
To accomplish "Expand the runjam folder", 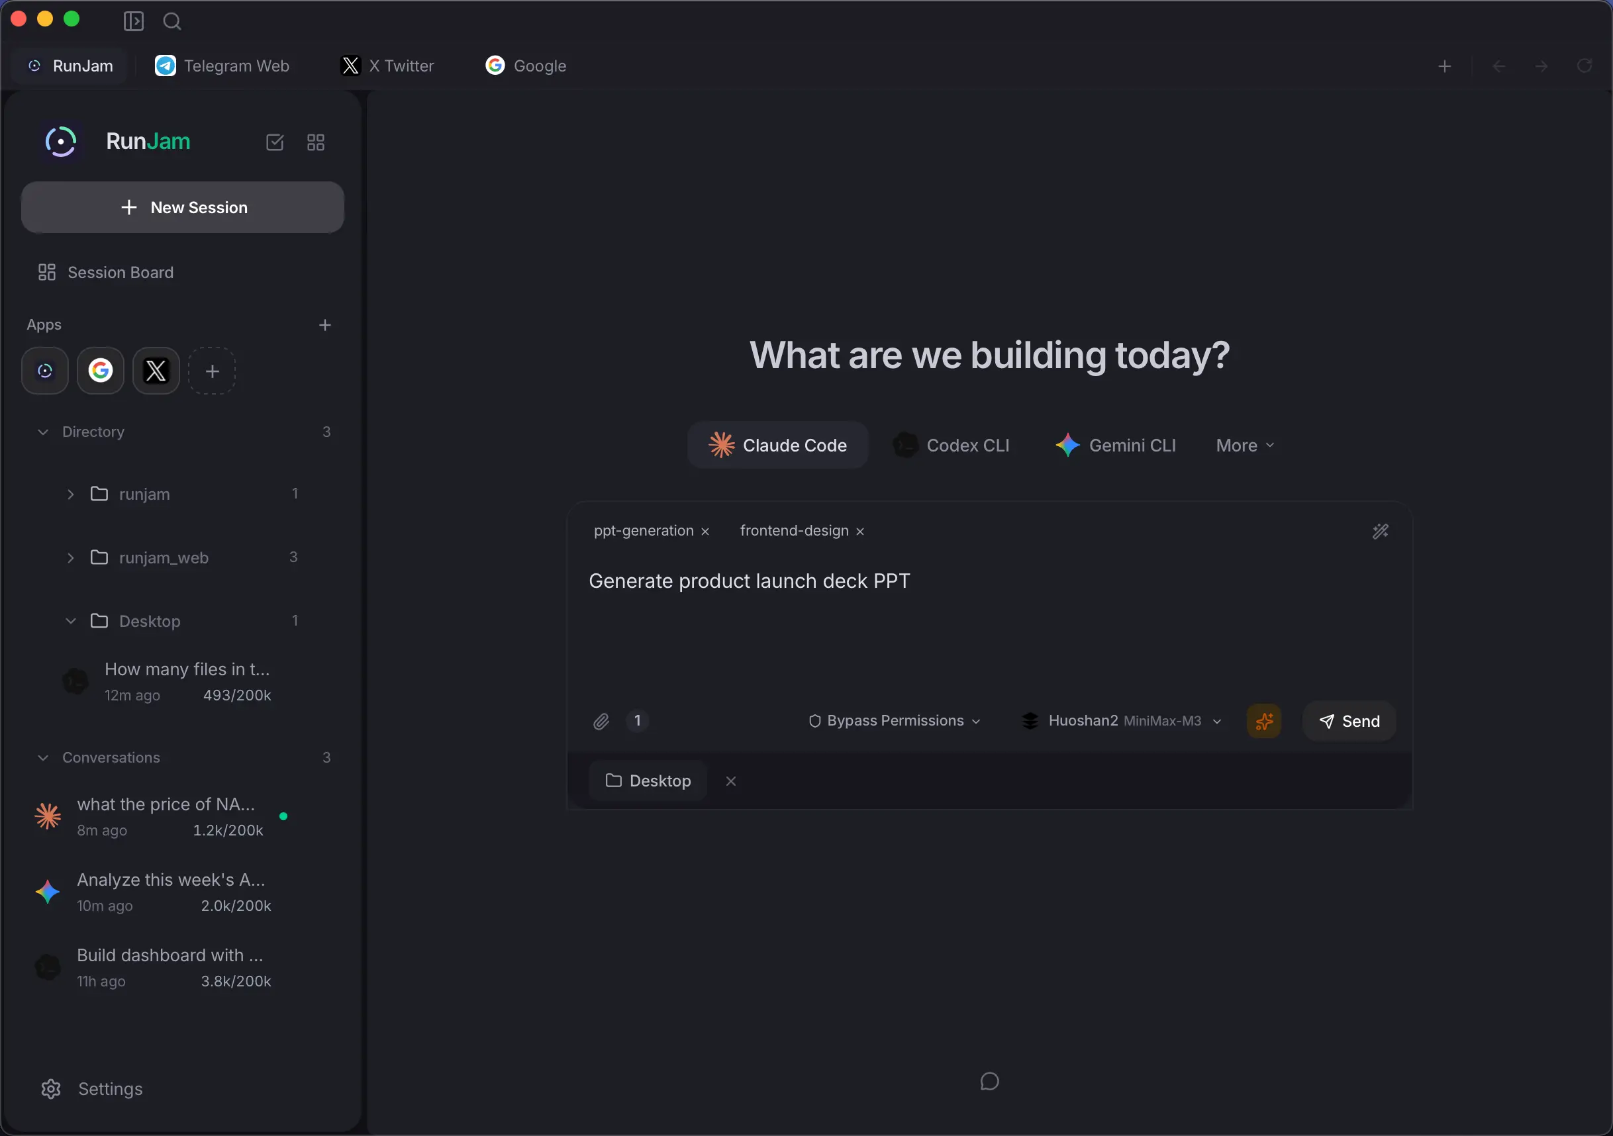I will pos(70,495).
